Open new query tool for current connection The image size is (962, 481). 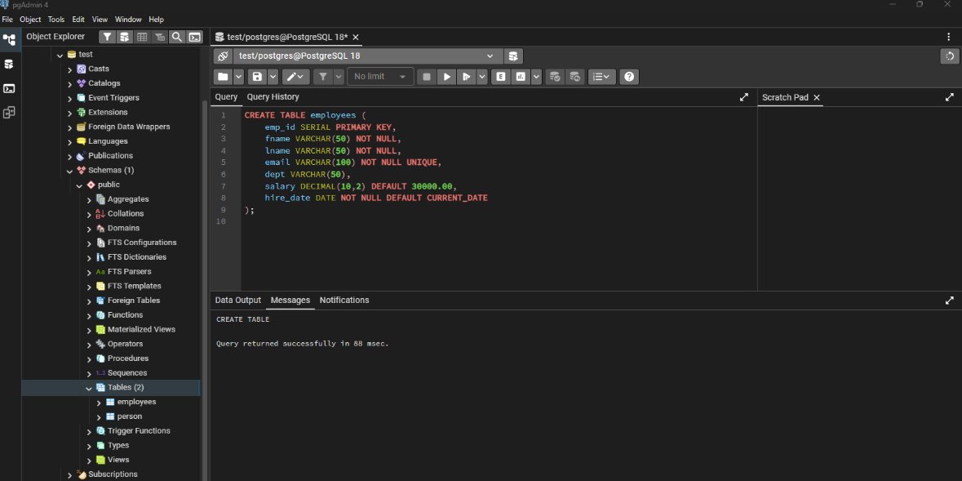coord(513,56)
